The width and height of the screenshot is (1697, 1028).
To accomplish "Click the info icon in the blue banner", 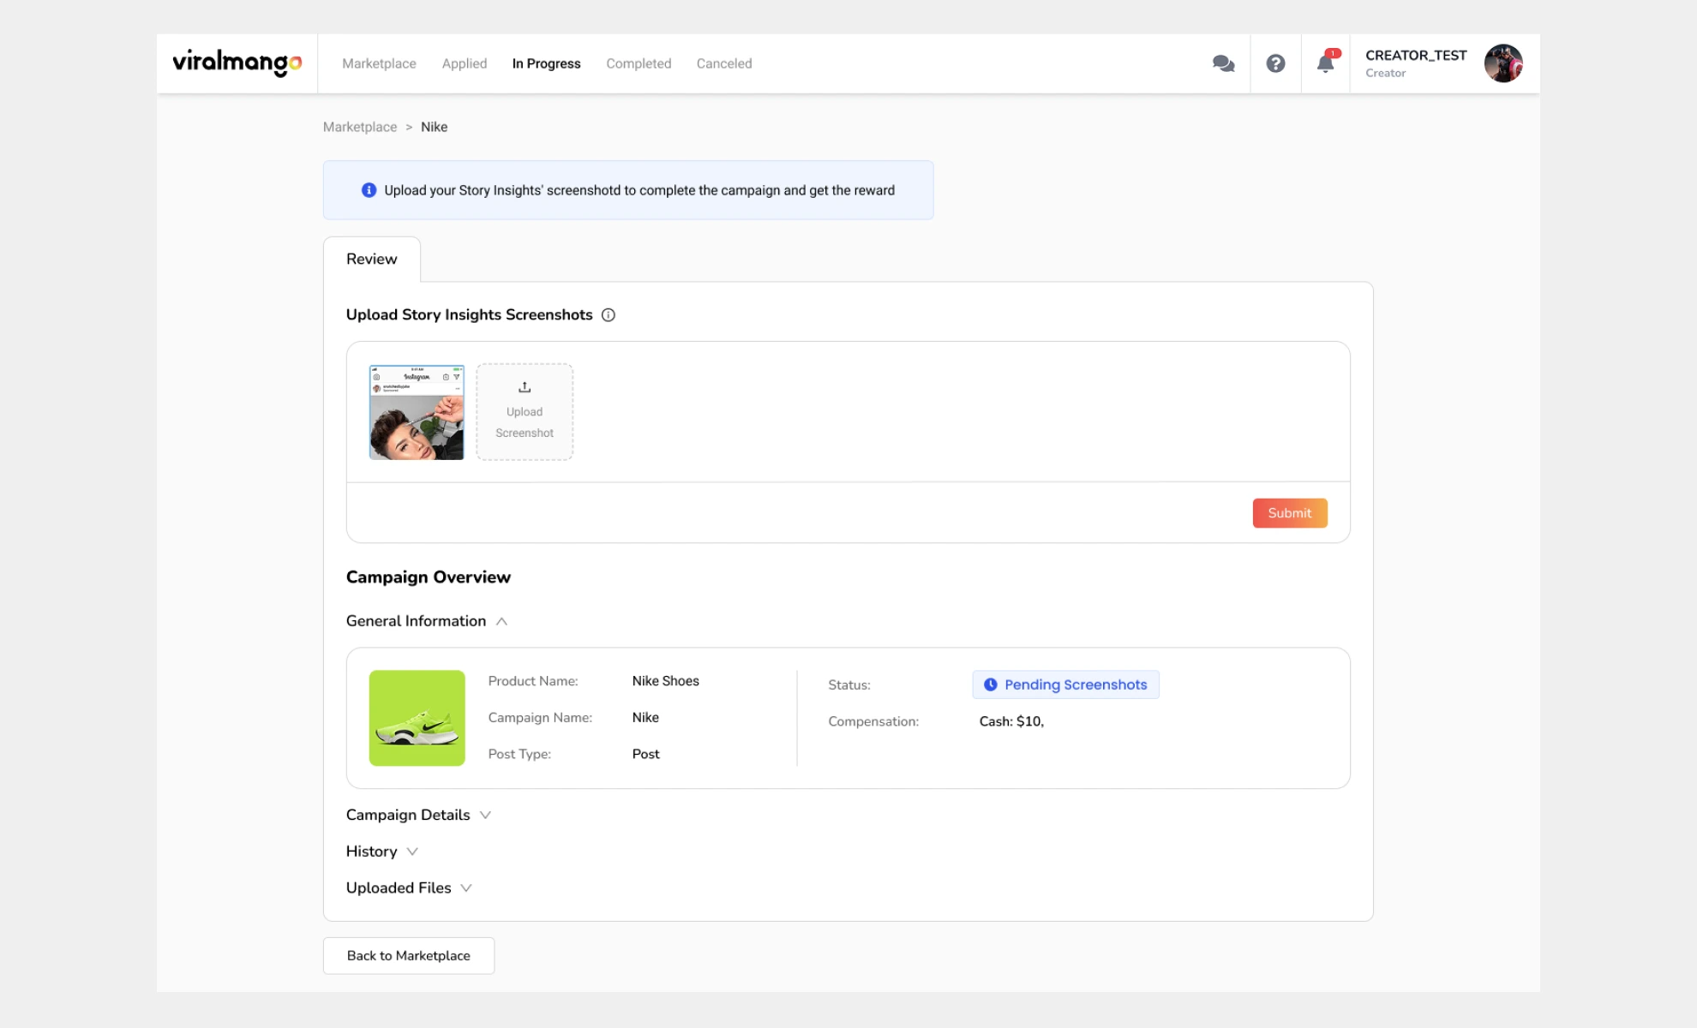I will coord(368,190).
